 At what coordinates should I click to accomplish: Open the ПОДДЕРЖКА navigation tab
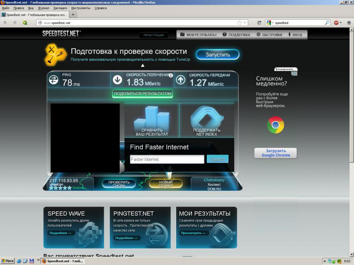click(236, 35)
